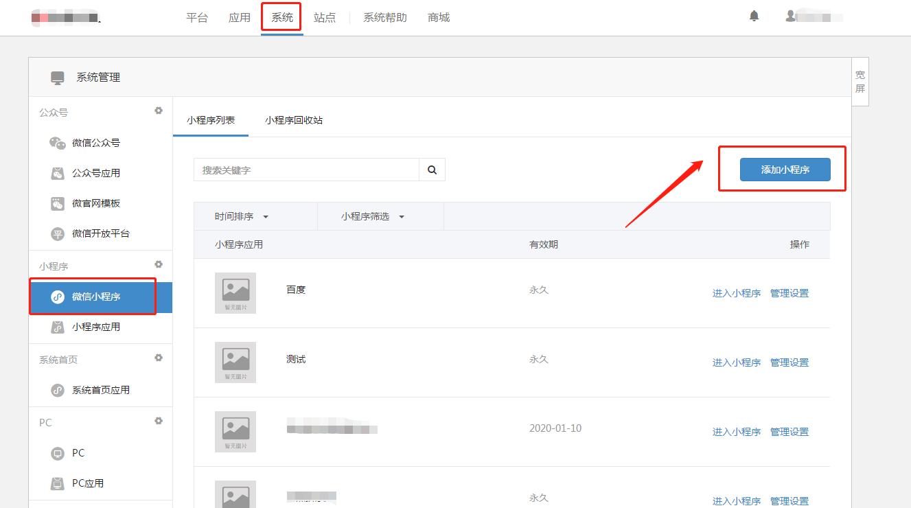Open 进入小程序 for 百度
911x508 pixels.
[x=737, y=292]
